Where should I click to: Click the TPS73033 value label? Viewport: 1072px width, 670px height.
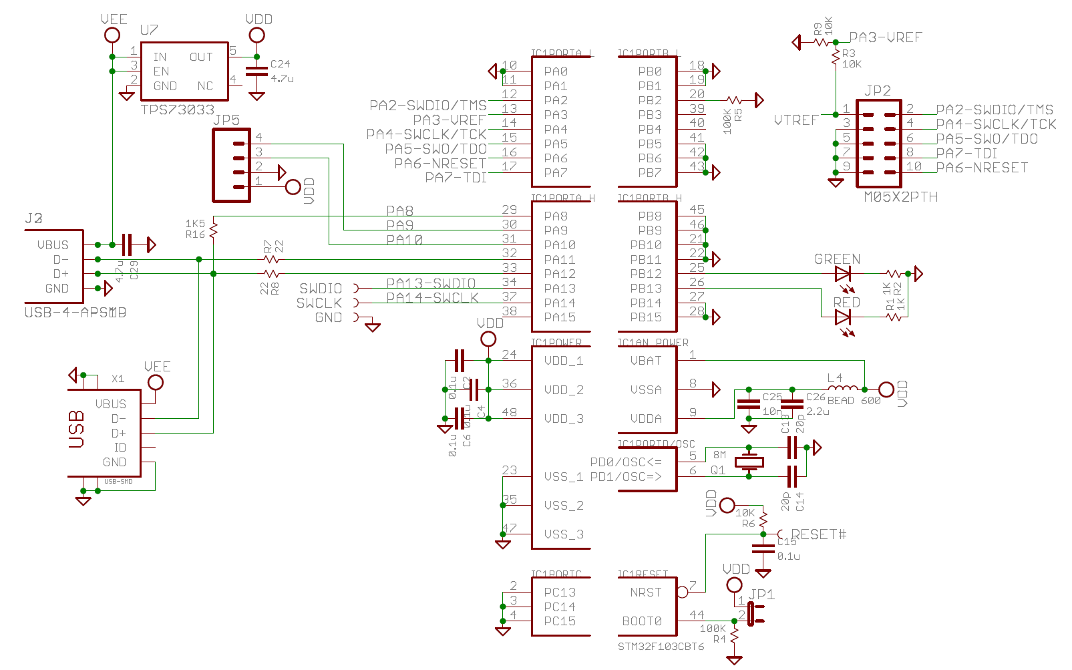coord(178,110)
